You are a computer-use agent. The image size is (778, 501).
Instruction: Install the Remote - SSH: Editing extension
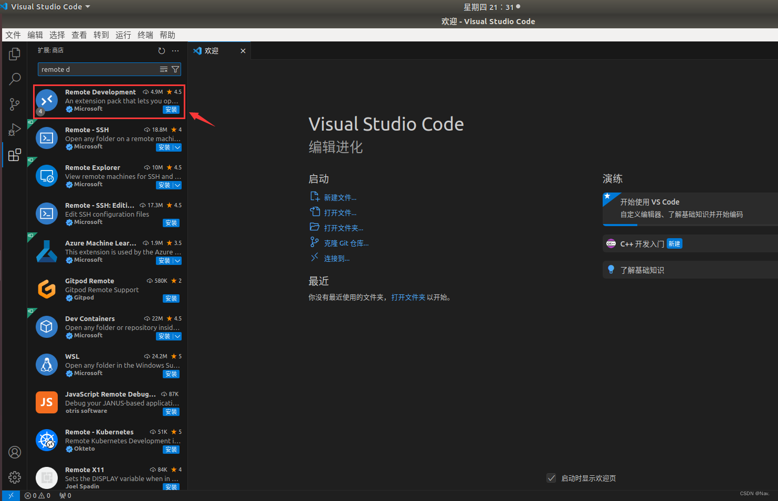pyautogui.click(x=171, y=223)
